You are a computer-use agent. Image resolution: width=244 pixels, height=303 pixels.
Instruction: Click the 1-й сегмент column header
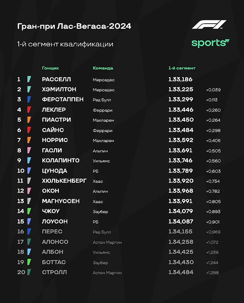[x=182, y=68]
